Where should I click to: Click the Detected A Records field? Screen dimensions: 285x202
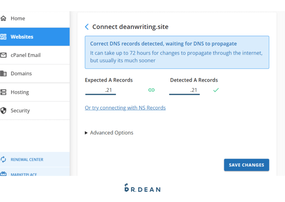[x=184, y=90]
